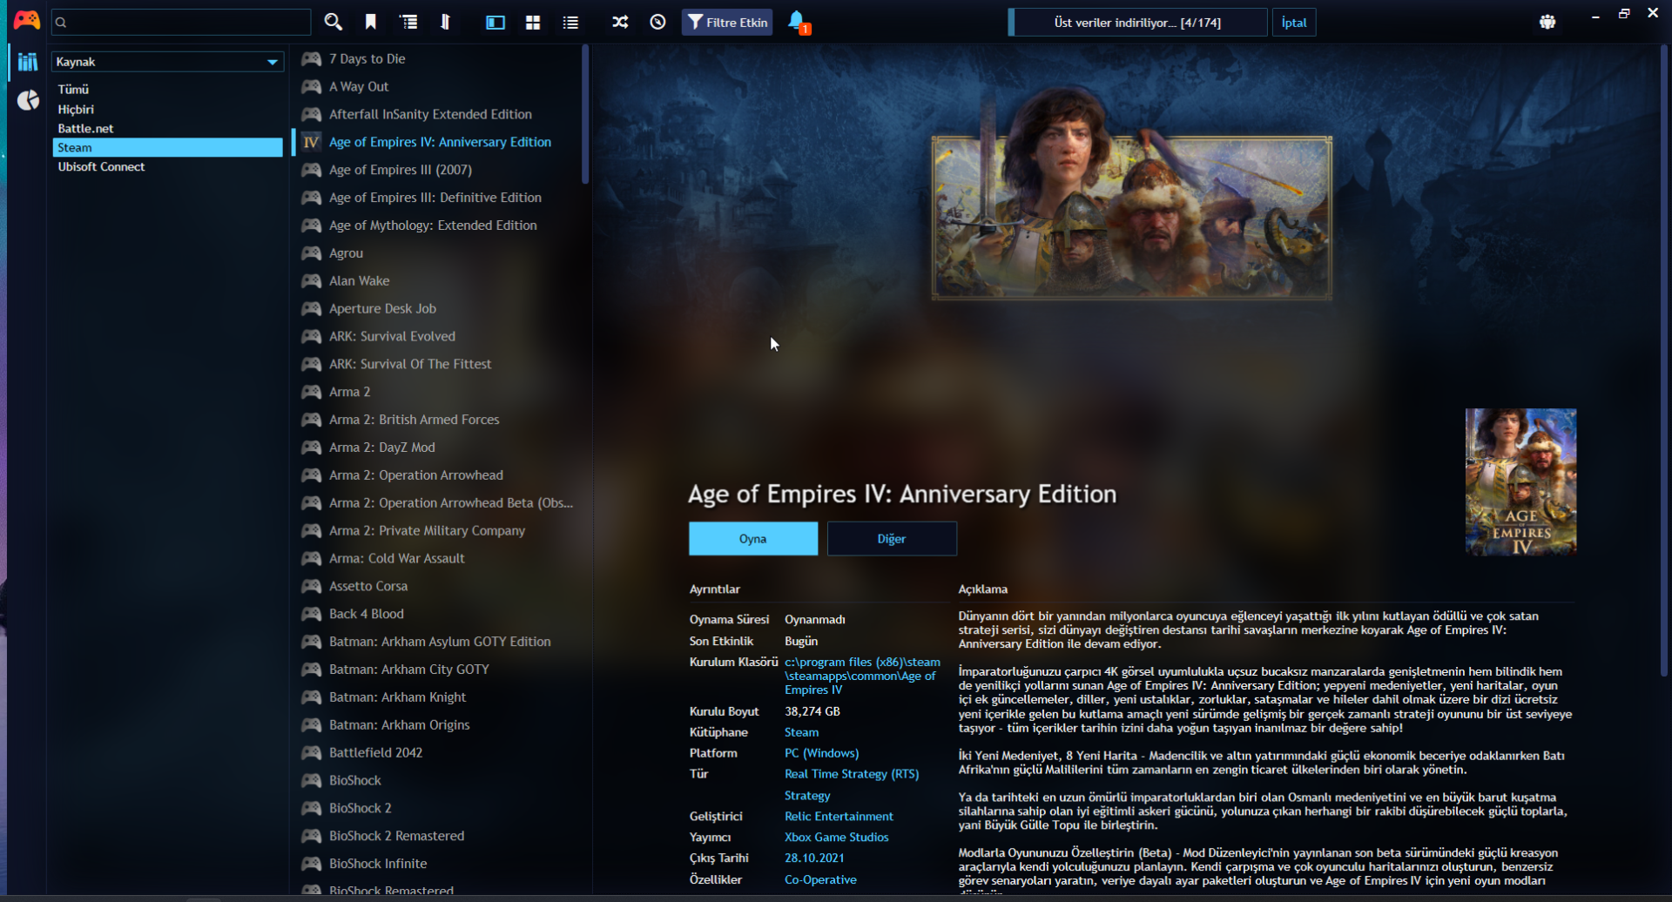Screen dimensions: 1672x902
Task: Select Alan Wake in the game list
Action: (x=440, y=281)
